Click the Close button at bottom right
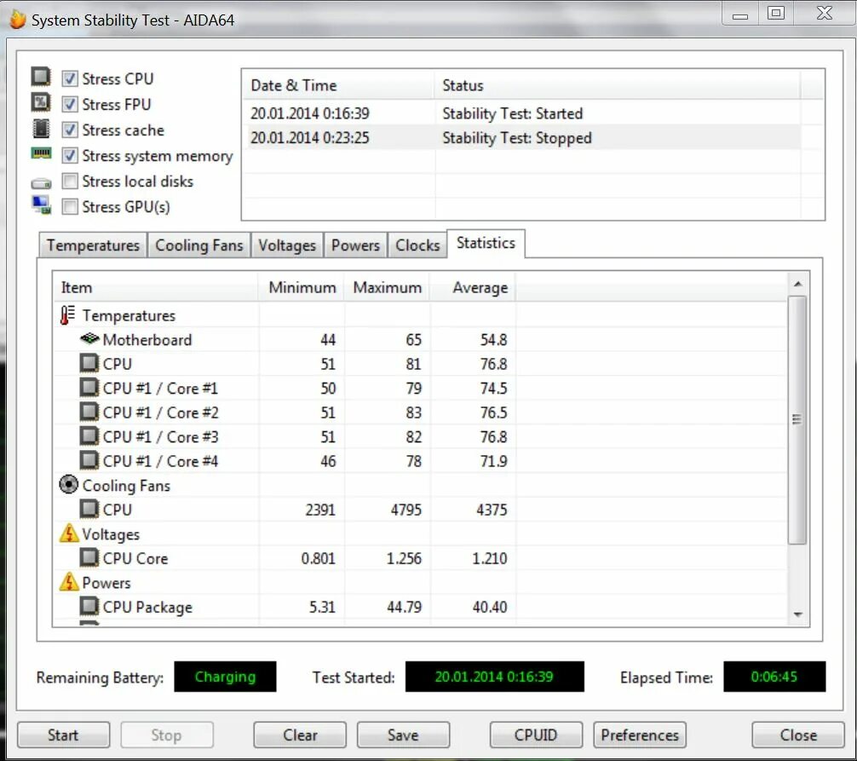857x761 pixels. (x=798, y=735)
